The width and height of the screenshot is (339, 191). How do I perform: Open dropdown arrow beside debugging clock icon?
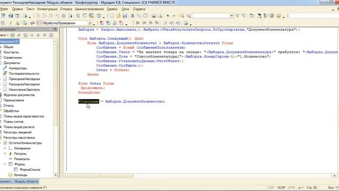click(104, 17)
